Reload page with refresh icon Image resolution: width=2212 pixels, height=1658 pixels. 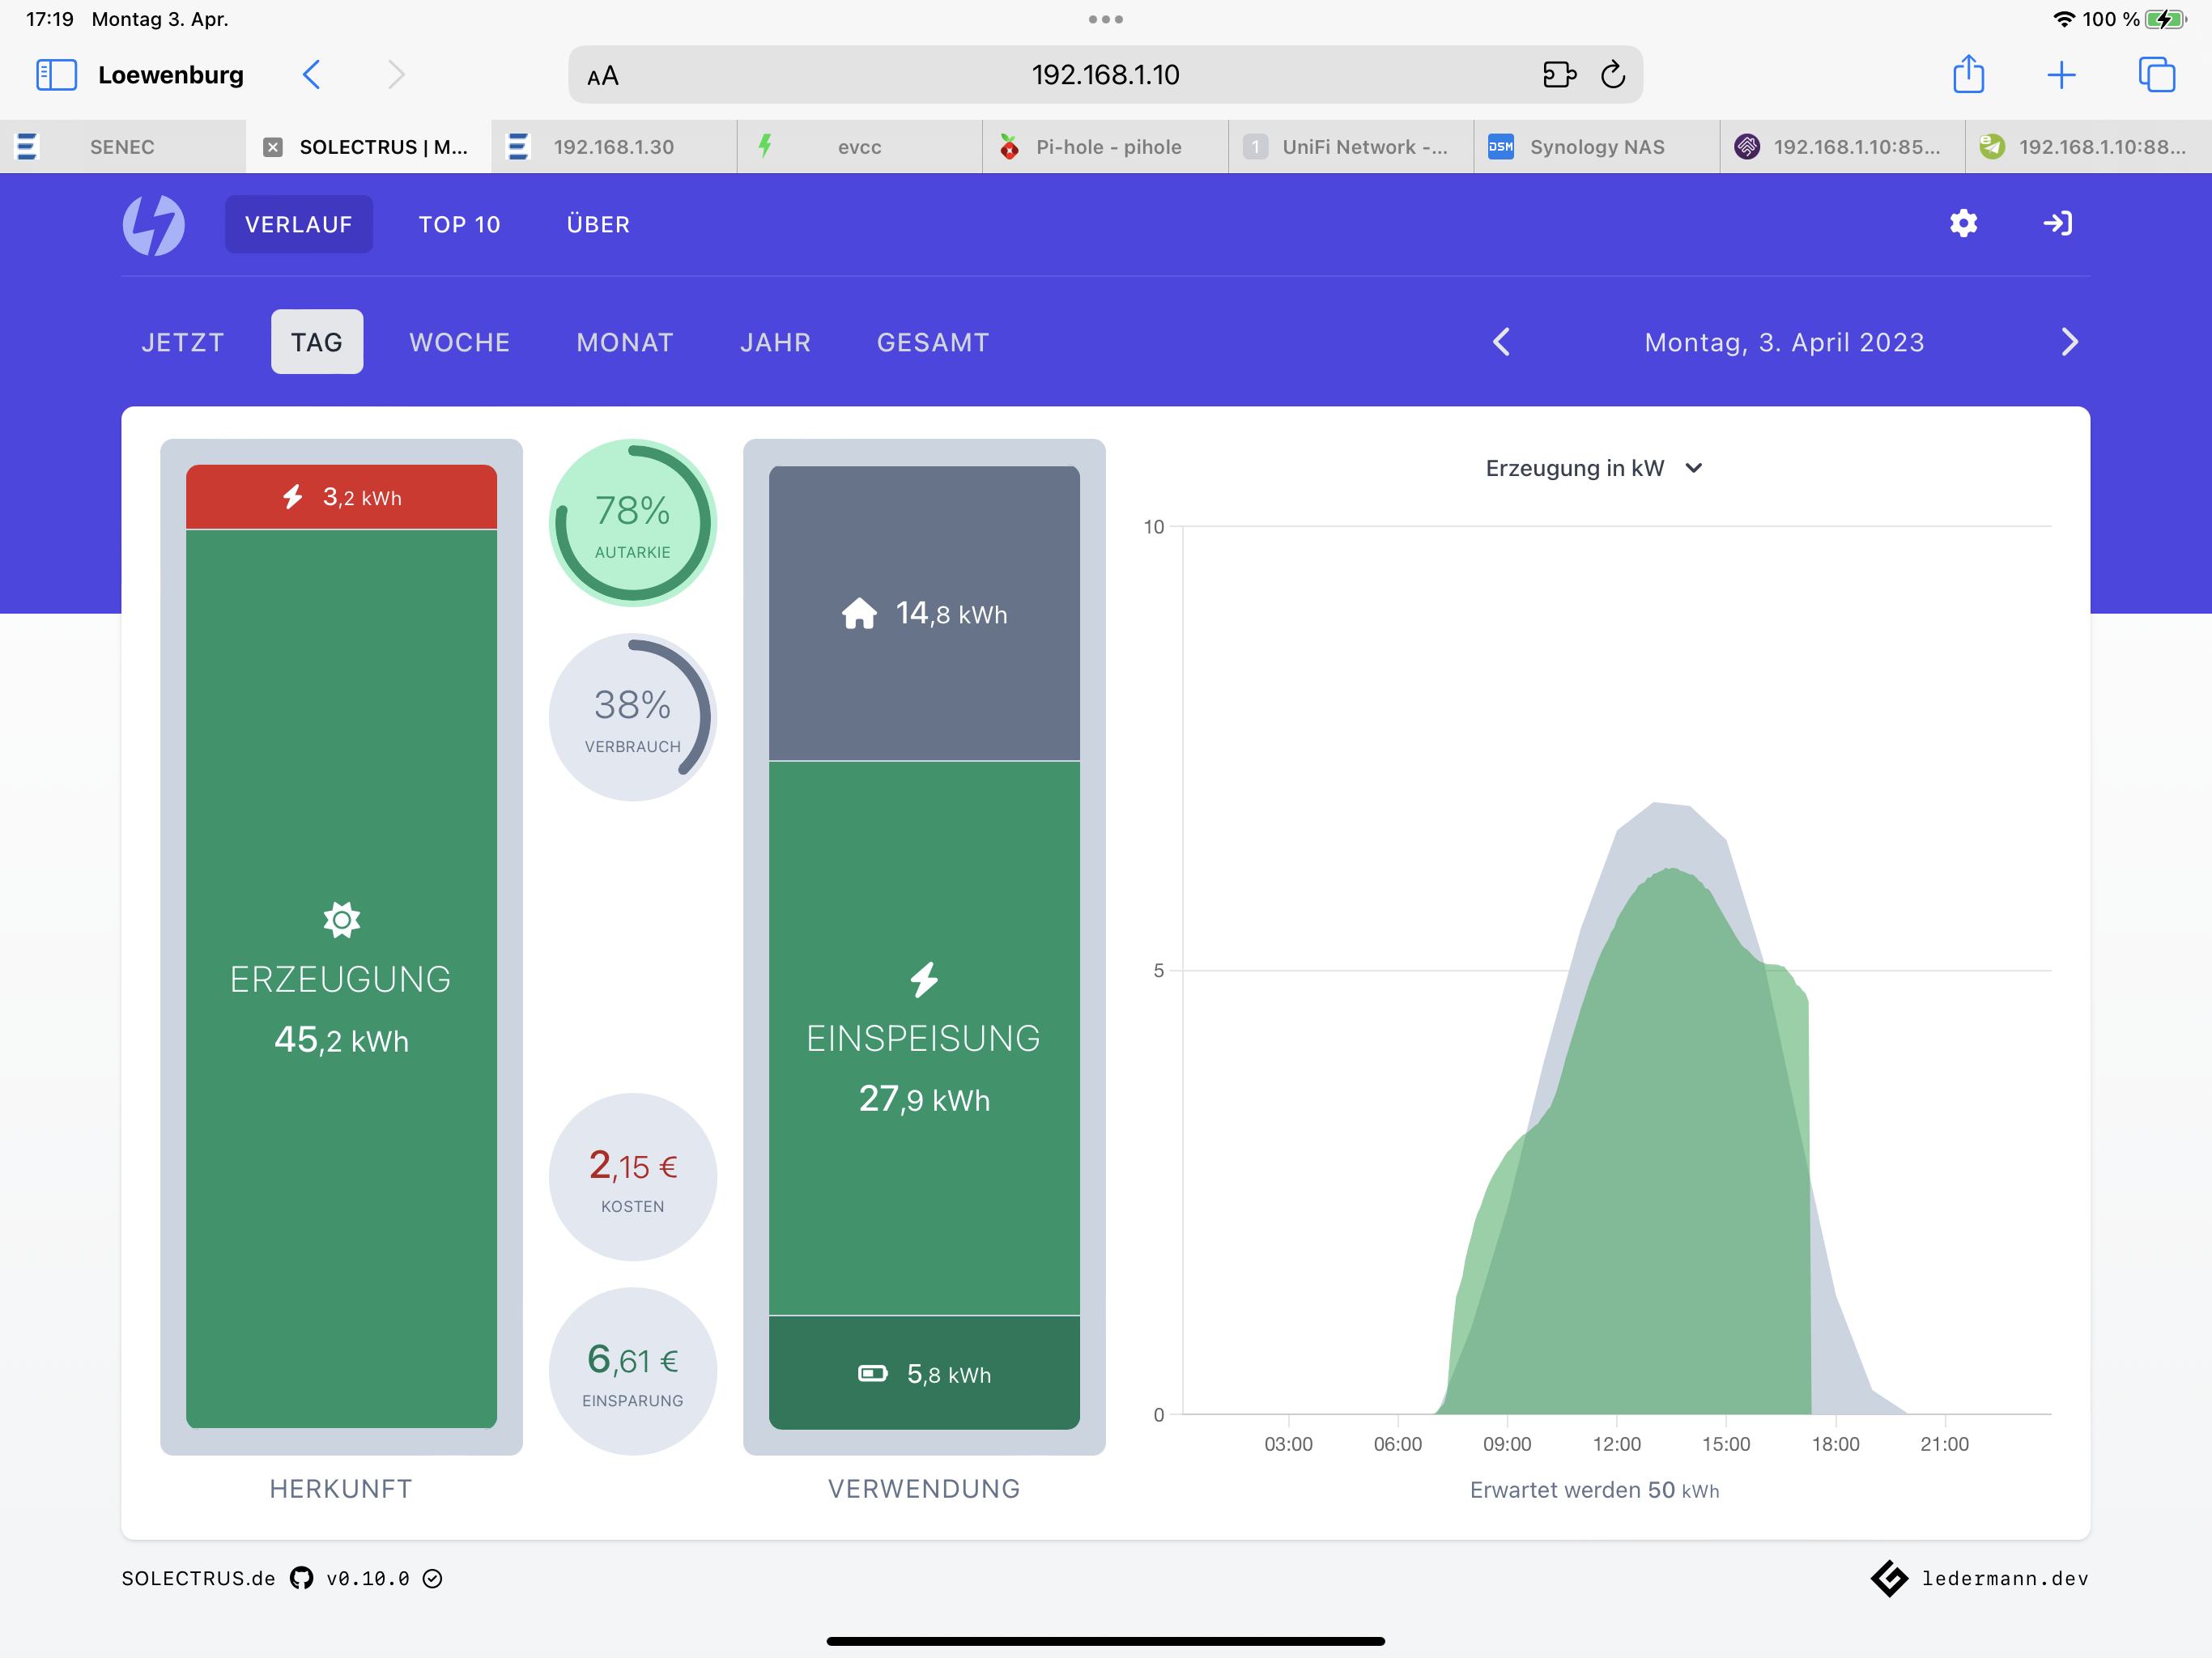point(1612,75)
